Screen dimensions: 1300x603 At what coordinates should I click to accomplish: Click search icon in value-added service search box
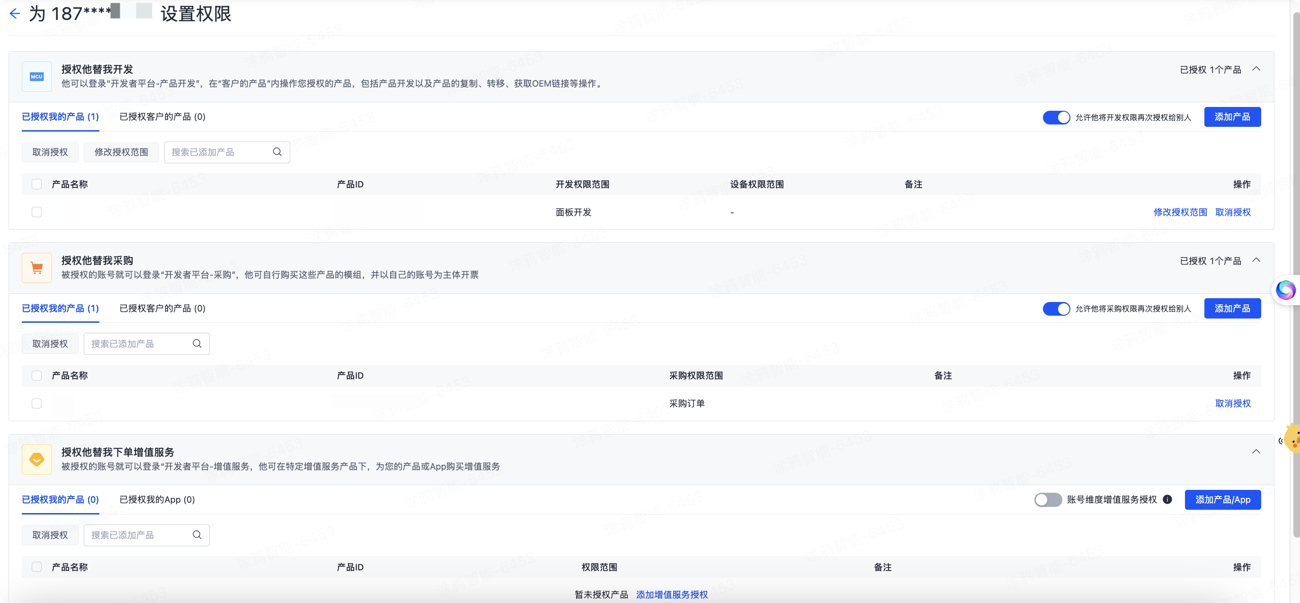(x=197, y=534)
